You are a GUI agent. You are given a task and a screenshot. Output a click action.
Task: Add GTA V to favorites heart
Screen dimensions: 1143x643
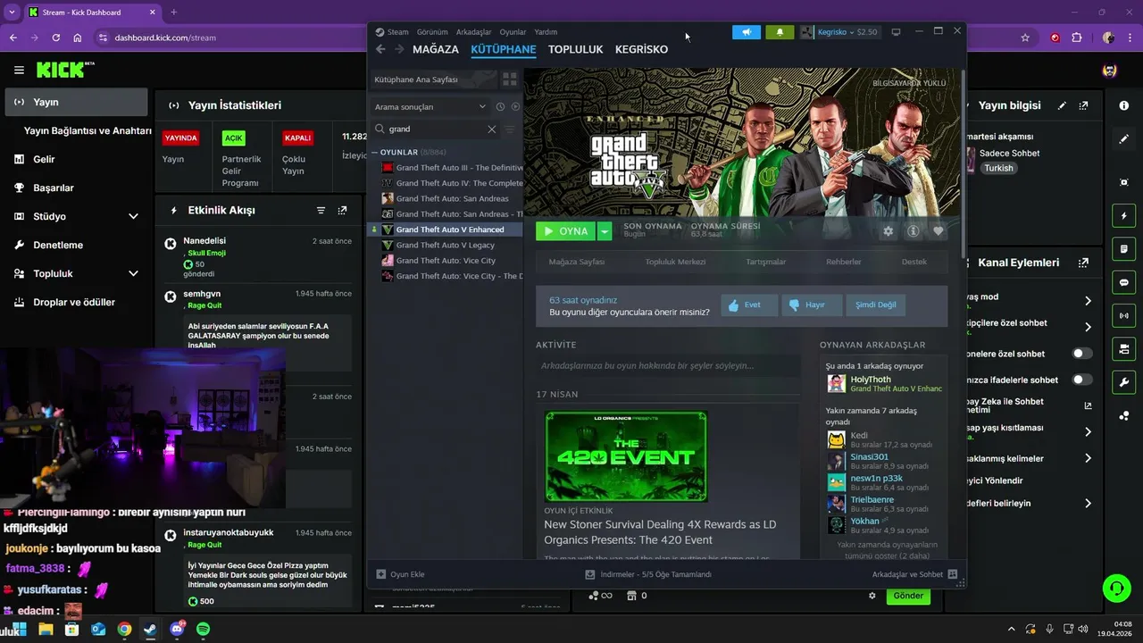(938, 231)
